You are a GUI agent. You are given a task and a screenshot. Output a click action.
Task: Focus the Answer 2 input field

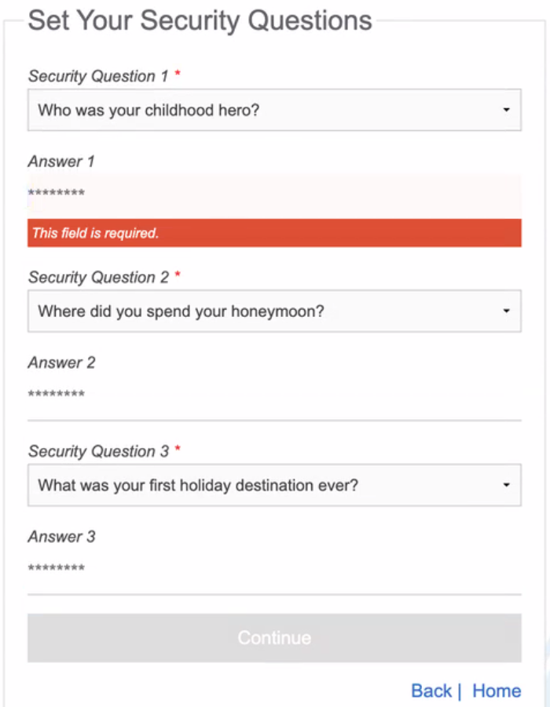(274, 395)
